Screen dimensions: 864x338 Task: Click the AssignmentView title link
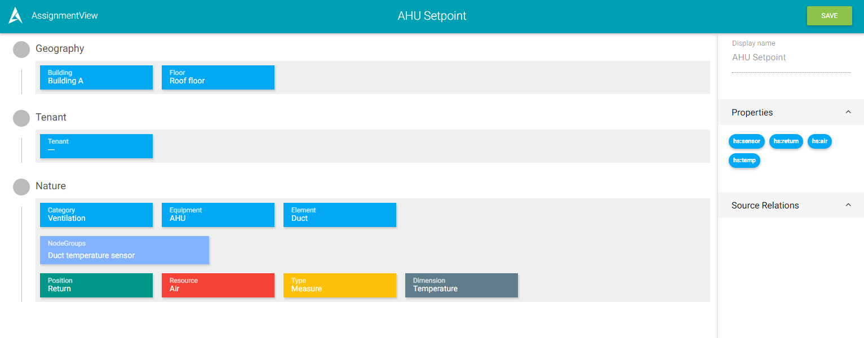pyautogui.click(x=65, y=16)
